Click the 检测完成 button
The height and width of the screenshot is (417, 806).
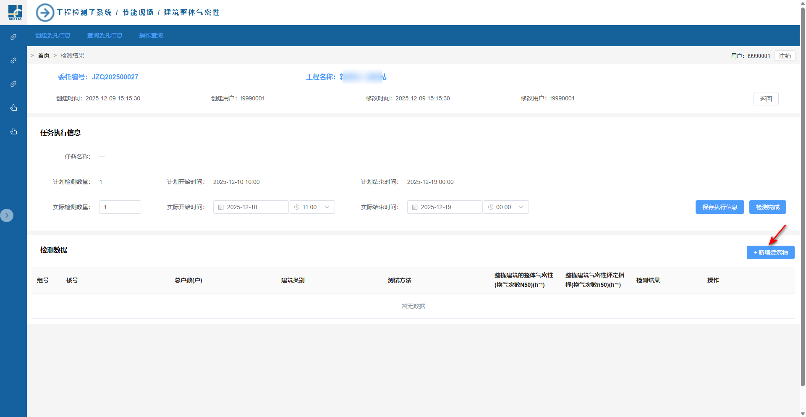(767, 207)
